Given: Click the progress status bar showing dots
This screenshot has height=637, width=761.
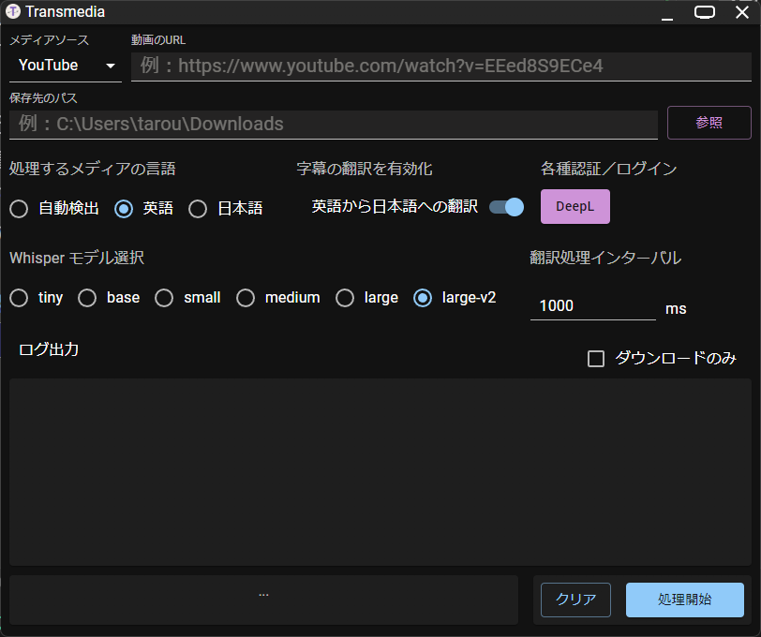Looking at the screenshot, I should click(263, 600).
